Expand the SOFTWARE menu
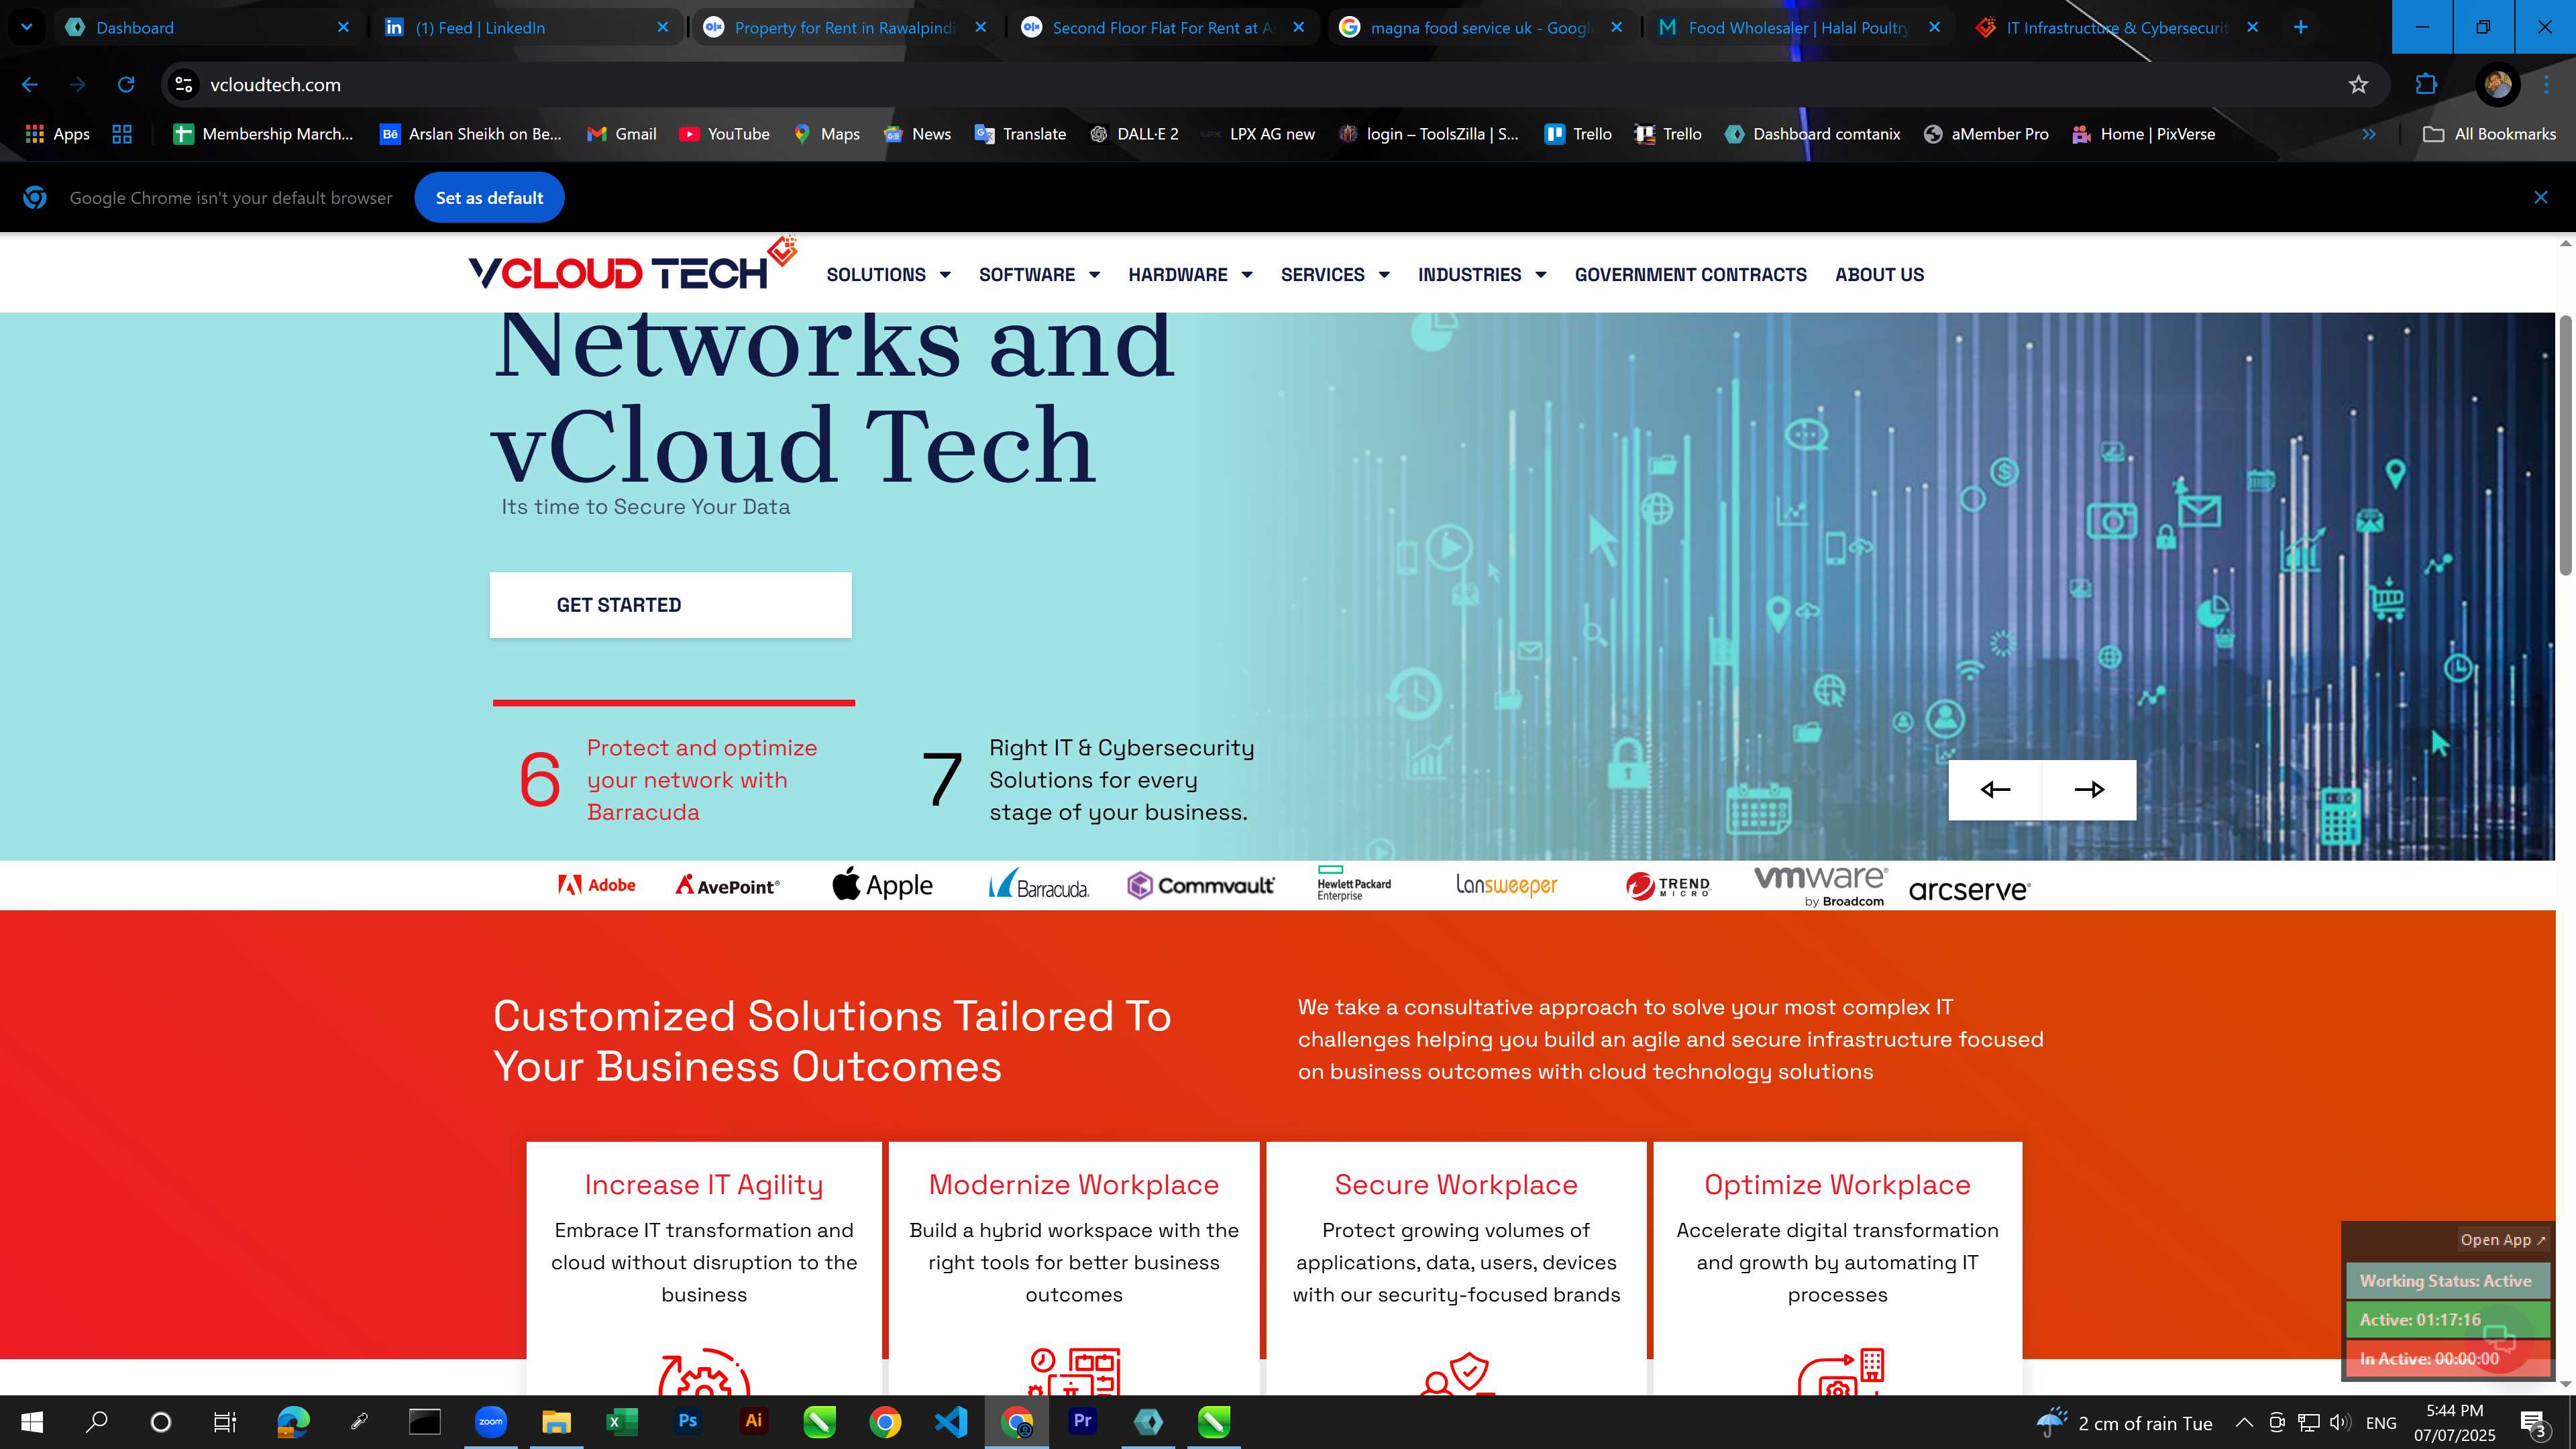 pyautogui.click(x=1039, y=275)
